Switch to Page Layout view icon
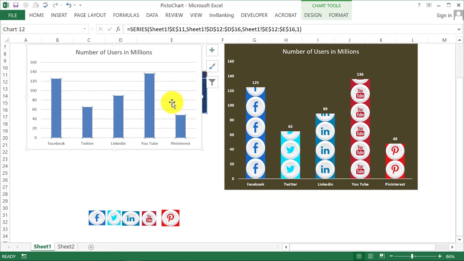Image resolution: width=464 pixels, height=261 pixels. 370,256
